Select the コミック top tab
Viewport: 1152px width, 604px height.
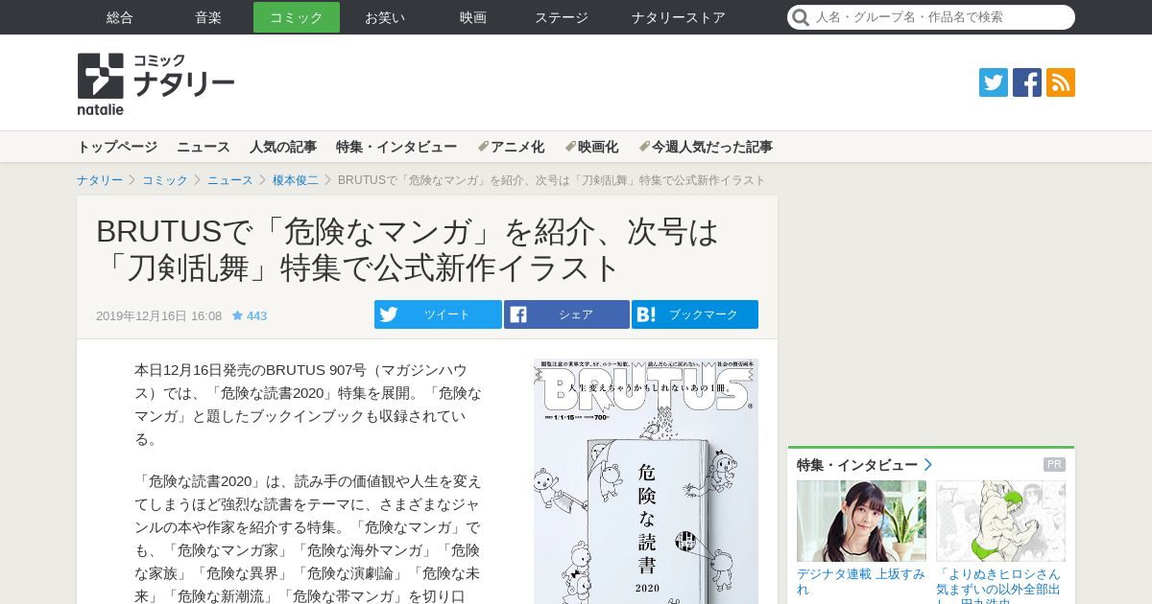coord(297,17)
